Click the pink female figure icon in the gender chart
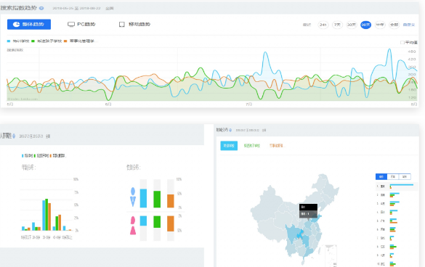The height and width of the screenshot is (267, 425). 133,226
